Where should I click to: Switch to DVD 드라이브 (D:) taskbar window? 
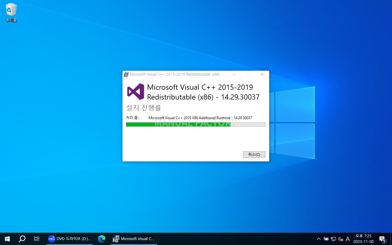click(70, 239)
